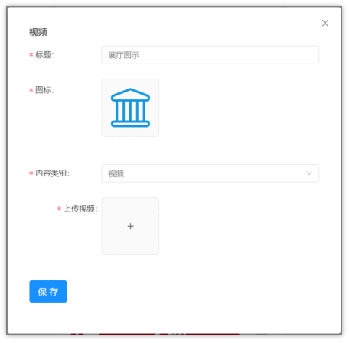Click the red asterisk beside 图标
The width and height of the screenshot is (349, 343).
(31, 90)
